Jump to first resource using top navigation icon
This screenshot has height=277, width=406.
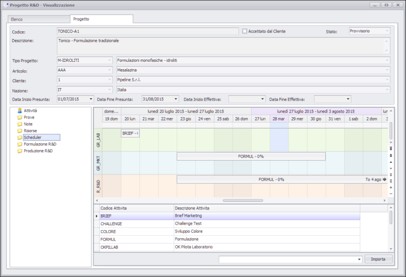point(391,149)
